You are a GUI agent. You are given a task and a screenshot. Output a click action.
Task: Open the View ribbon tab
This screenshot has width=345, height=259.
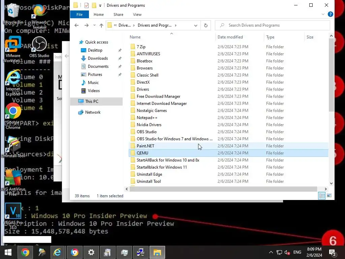(137, 15)
